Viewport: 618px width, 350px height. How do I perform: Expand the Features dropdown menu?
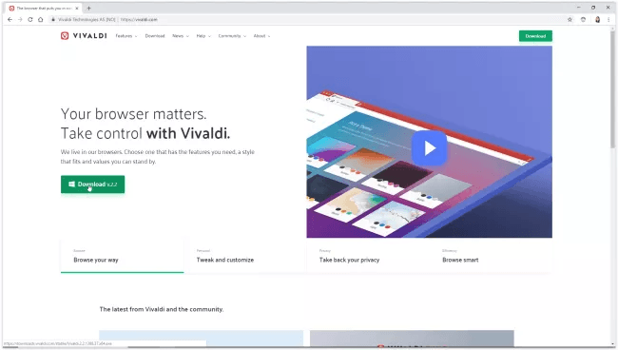point(126,36)
